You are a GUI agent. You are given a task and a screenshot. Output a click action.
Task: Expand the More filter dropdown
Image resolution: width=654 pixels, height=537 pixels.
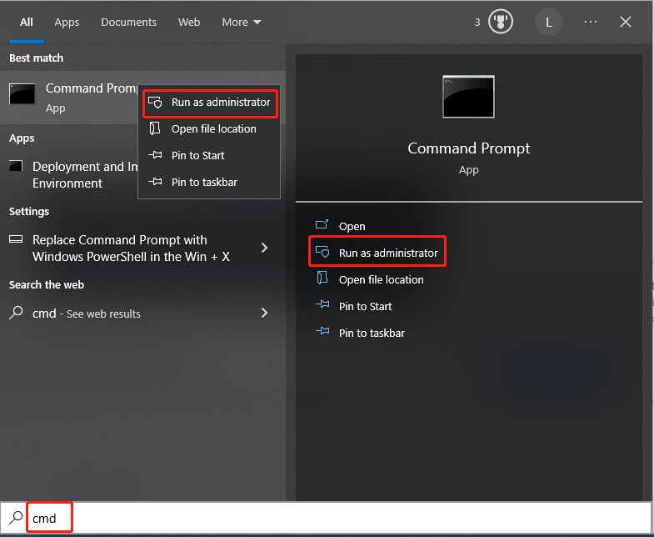pos(242,23)
